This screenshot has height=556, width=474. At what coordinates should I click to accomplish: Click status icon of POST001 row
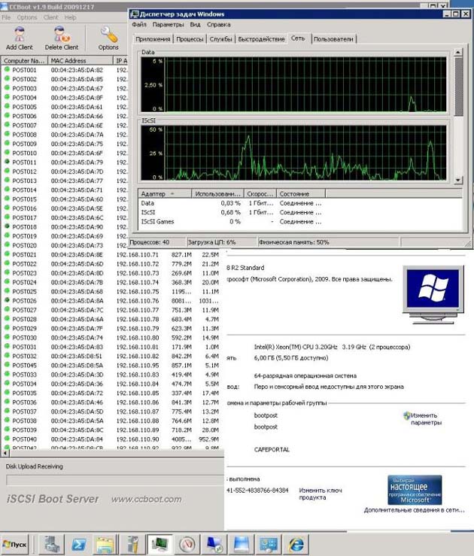(7, 69)
